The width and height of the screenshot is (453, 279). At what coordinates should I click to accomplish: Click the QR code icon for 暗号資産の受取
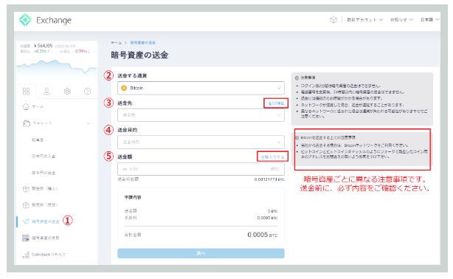pos(26,238)
